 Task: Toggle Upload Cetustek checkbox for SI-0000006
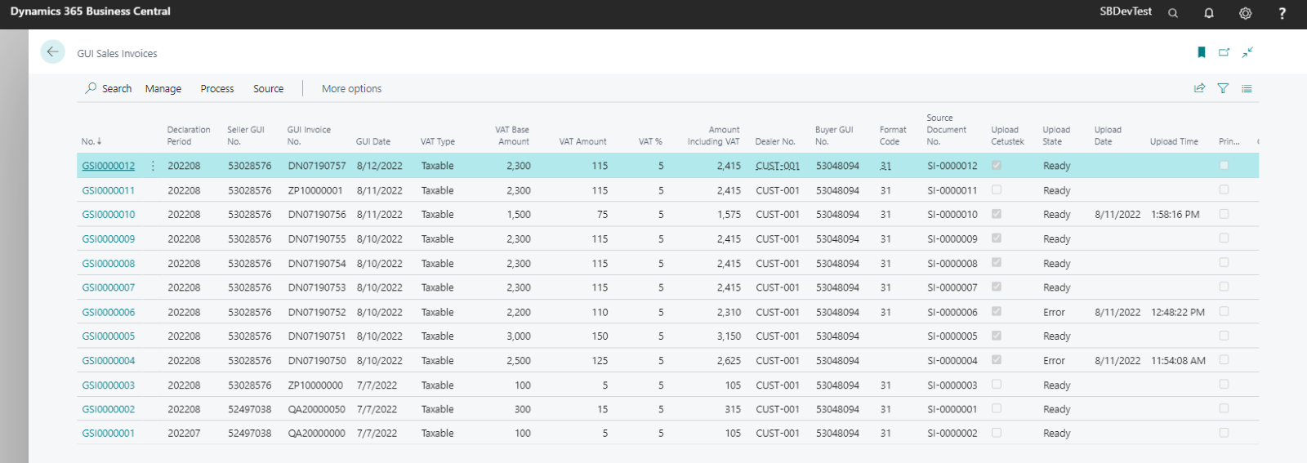[997, 311]
